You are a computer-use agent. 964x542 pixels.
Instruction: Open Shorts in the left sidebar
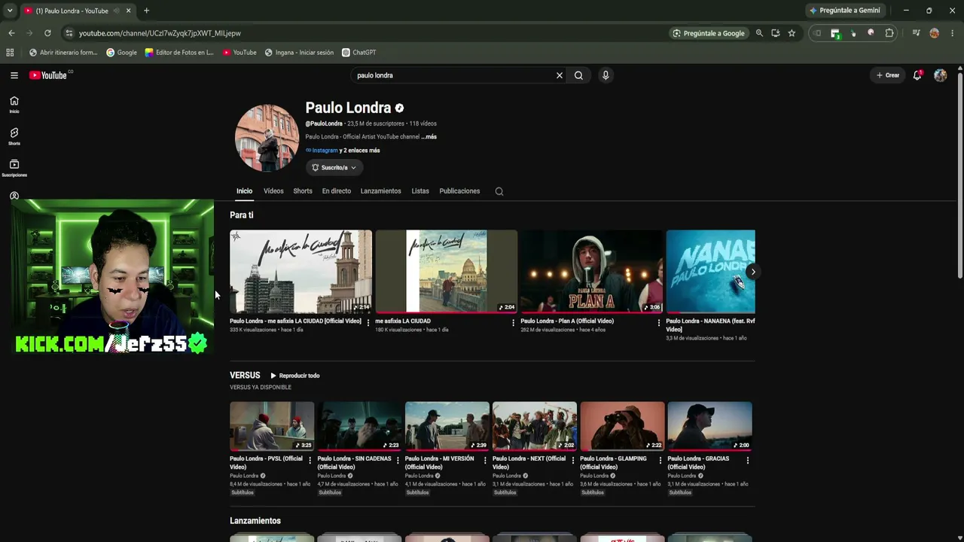point(14,136)
